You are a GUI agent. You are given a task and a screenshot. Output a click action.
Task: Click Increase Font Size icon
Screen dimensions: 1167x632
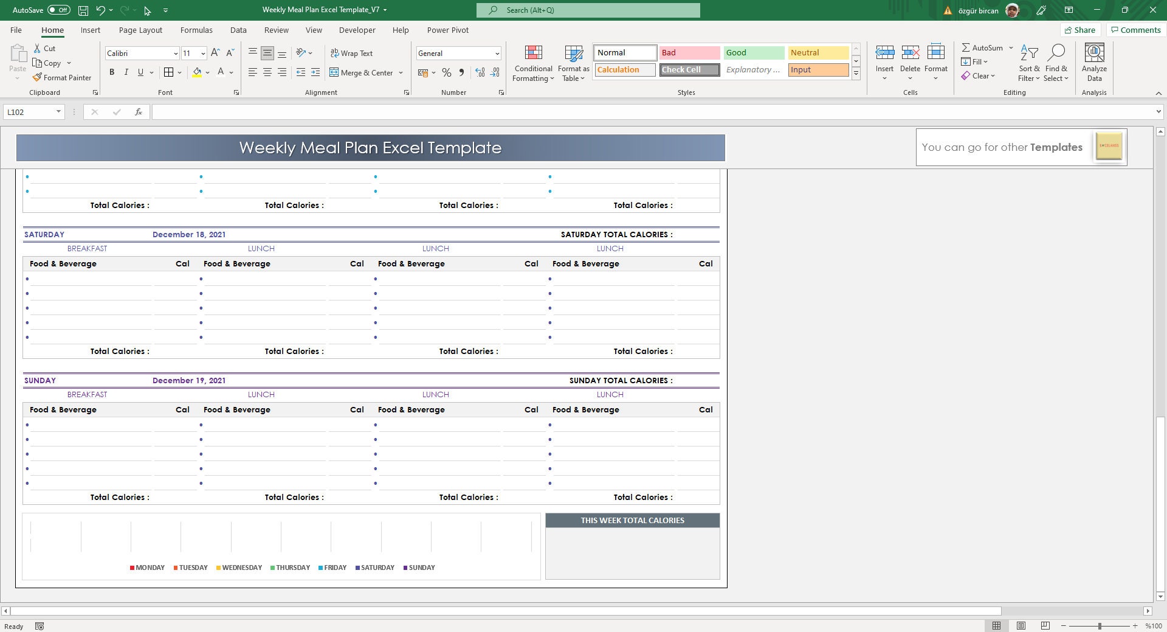(215, 53)
